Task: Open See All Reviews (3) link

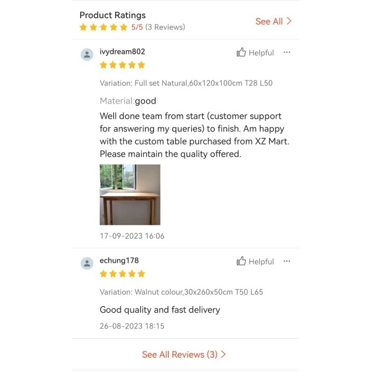Action: pos(179,354)
